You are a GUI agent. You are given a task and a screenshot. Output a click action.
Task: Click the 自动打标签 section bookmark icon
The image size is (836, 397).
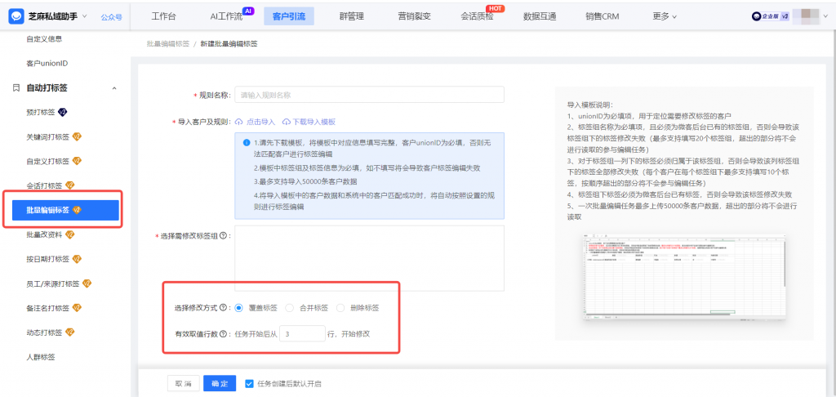(x=16, y=87)
